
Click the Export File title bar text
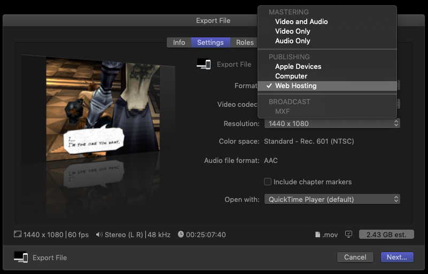pyautogui.click(x=213, y=20)
